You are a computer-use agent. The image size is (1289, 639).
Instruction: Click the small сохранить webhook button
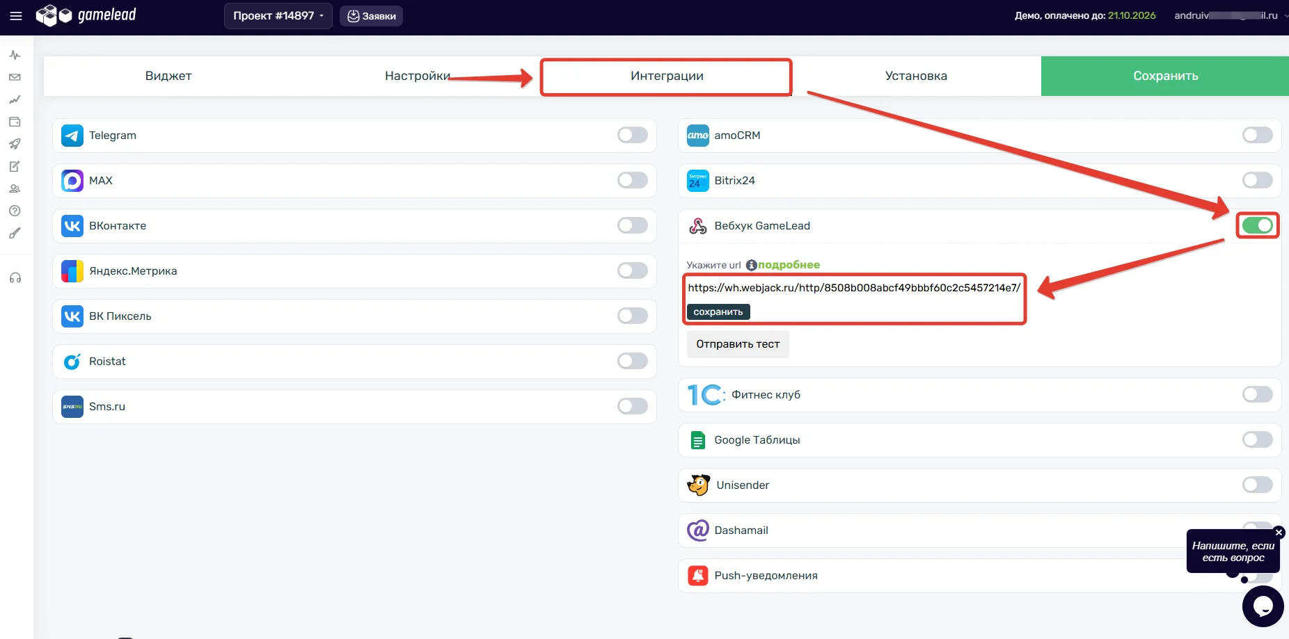point(718,312)
